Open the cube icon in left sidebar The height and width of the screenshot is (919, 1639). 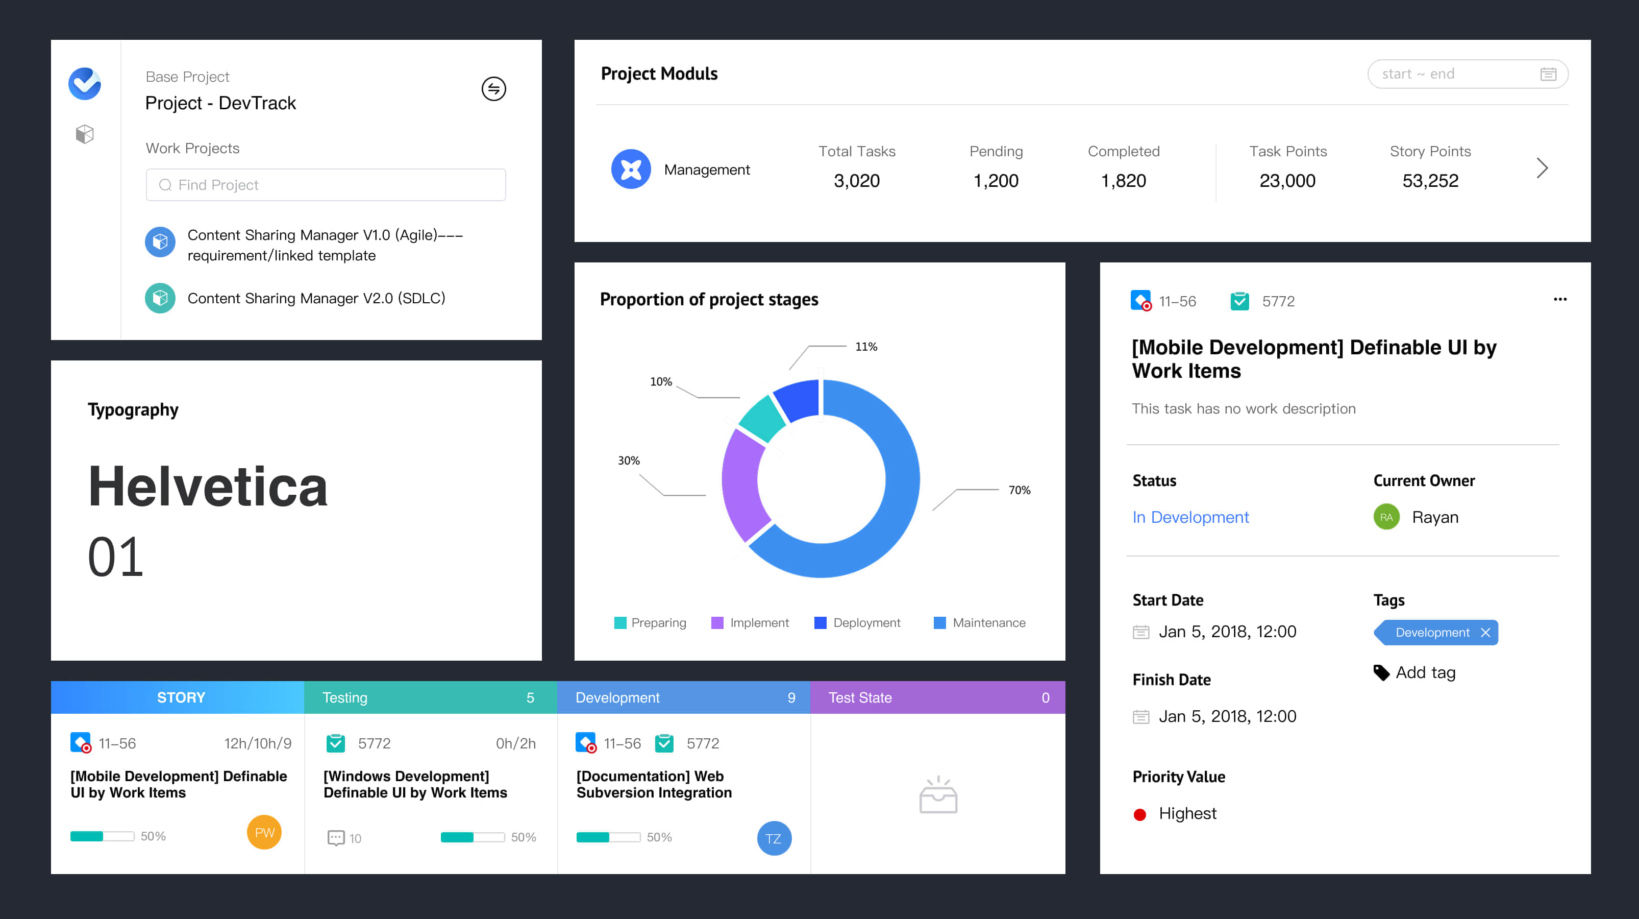click(85, 134)
